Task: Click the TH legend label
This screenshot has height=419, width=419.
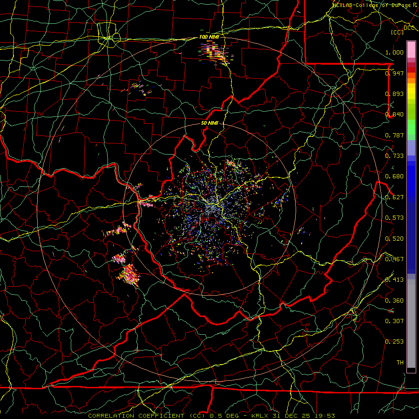Action: point(400,363)
